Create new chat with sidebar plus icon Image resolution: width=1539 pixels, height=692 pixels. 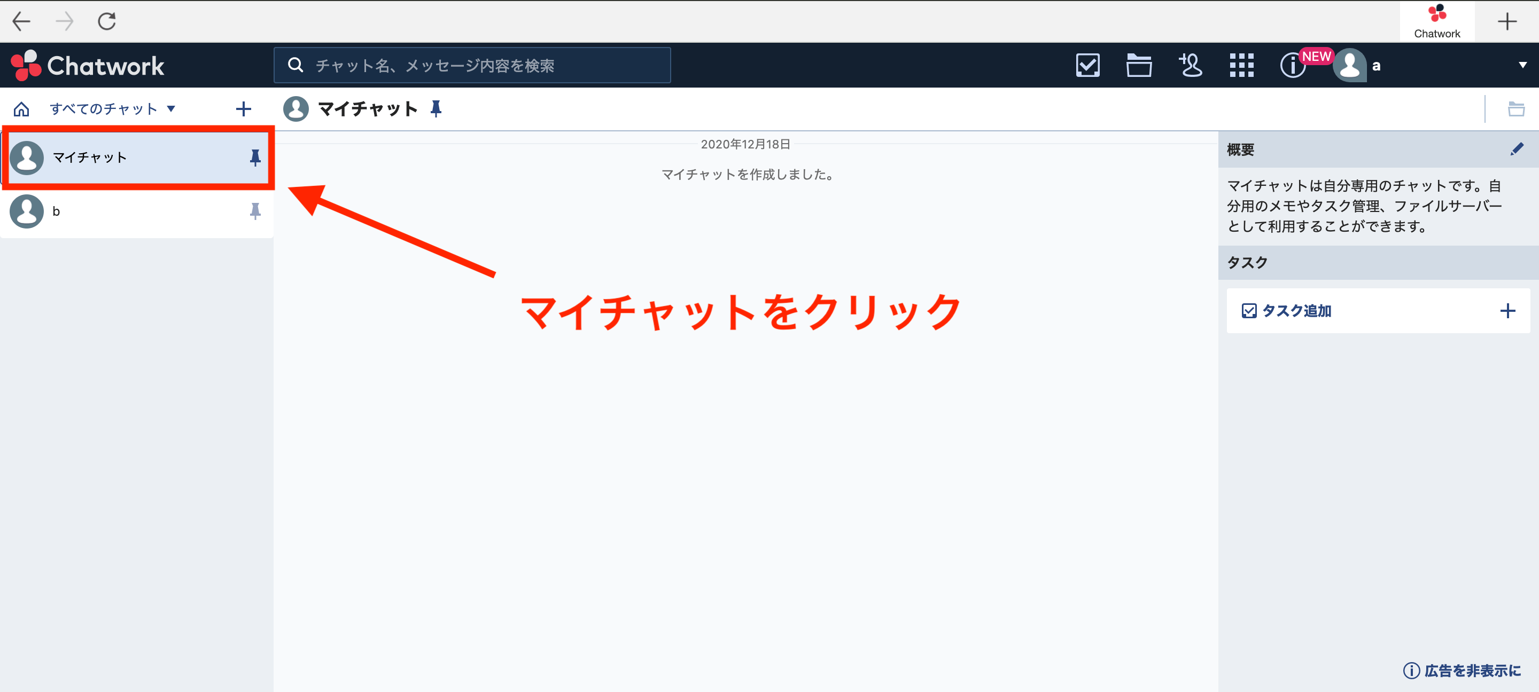[x=243, y=109]
